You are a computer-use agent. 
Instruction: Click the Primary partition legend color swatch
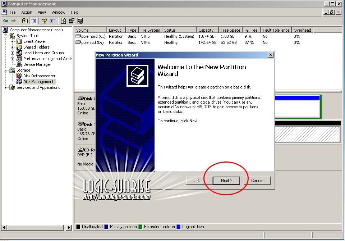point(106,227)
